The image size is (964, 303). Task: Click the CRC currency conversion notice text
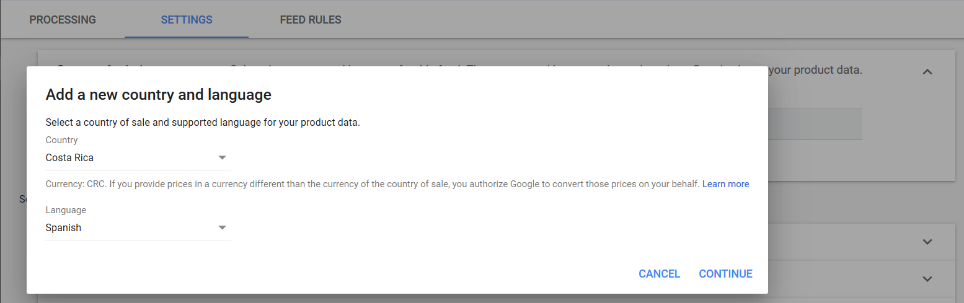(372, 184)
